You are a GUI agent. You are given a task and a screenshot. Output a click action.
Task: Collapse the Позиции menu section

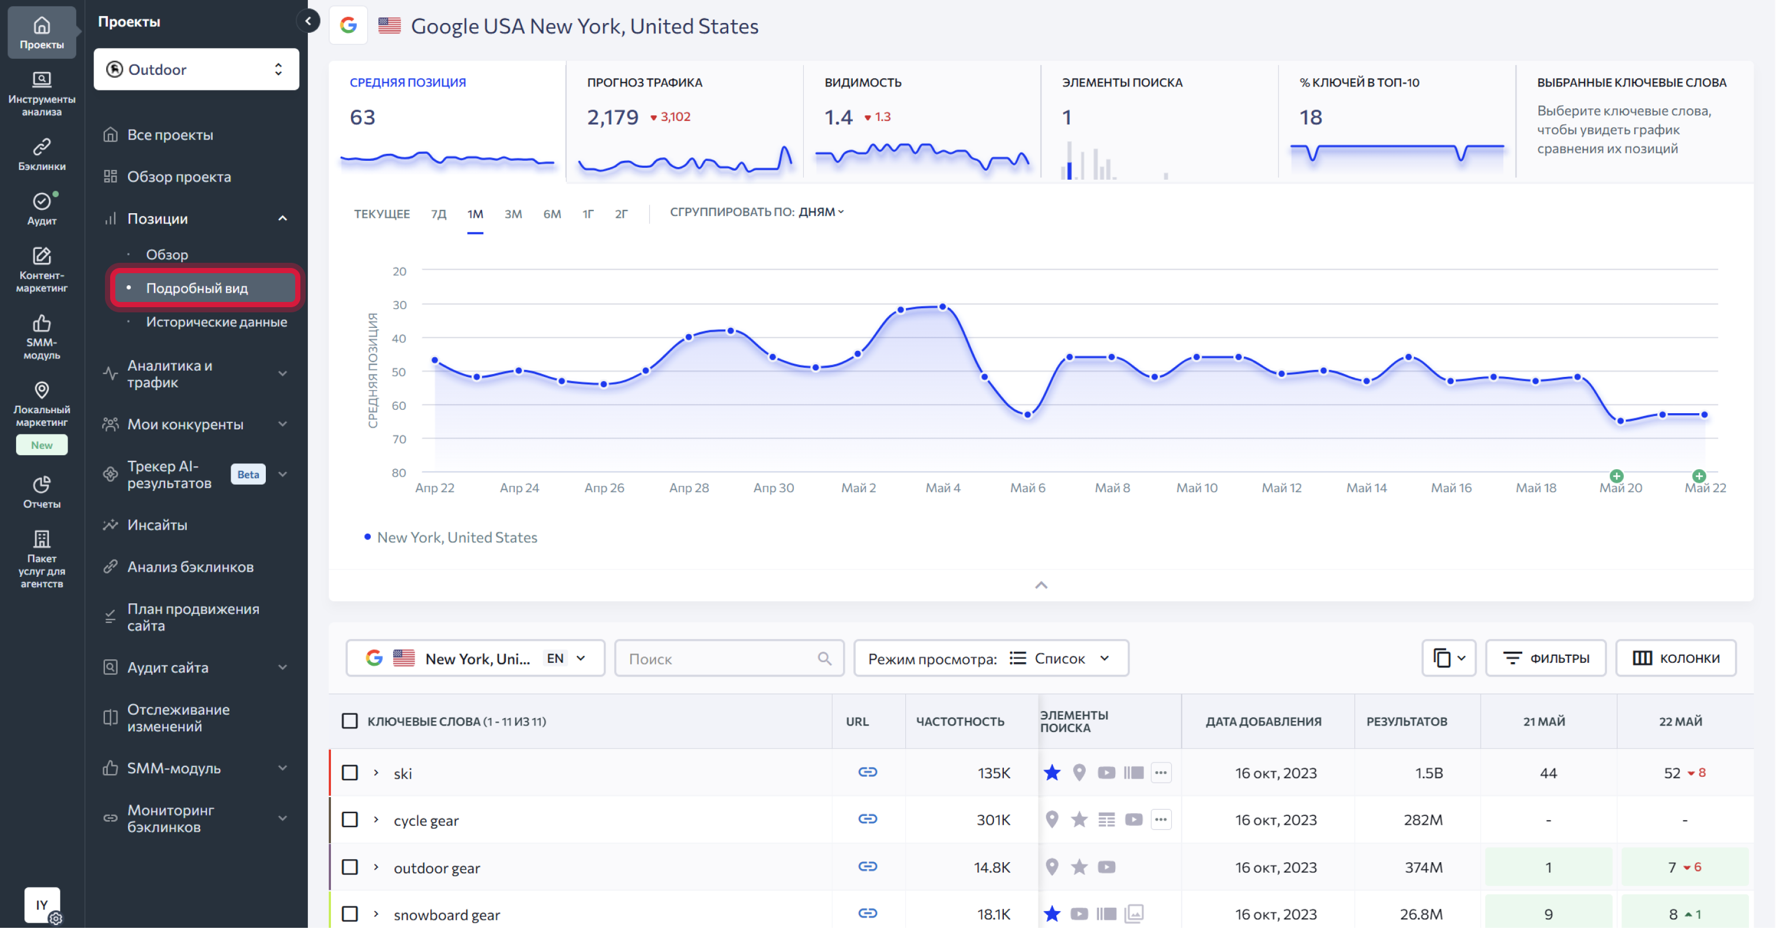[282, 218]
